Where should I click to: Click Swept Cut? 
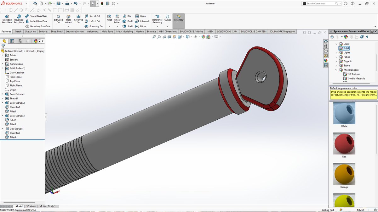[92, 16]
